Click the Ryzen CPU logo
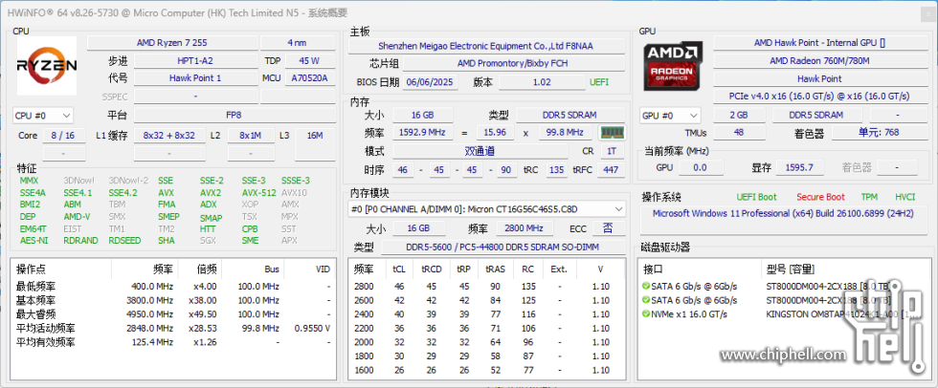 click(47, 65)
